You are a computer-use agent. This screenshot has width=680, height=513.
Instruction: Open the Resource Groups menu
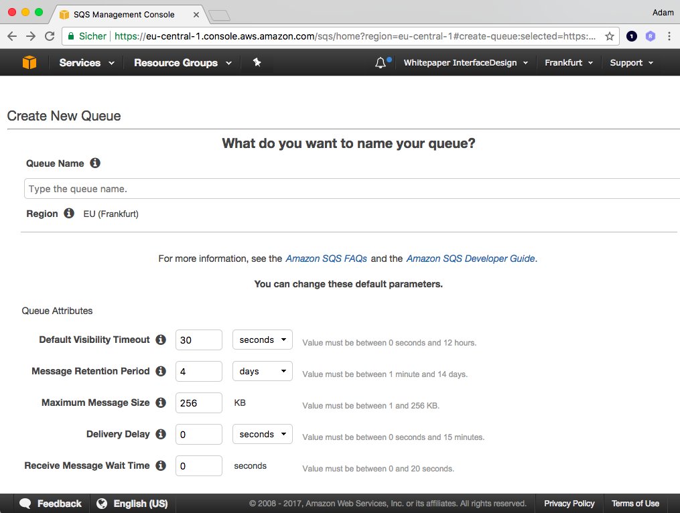click(x=183, y=63)
